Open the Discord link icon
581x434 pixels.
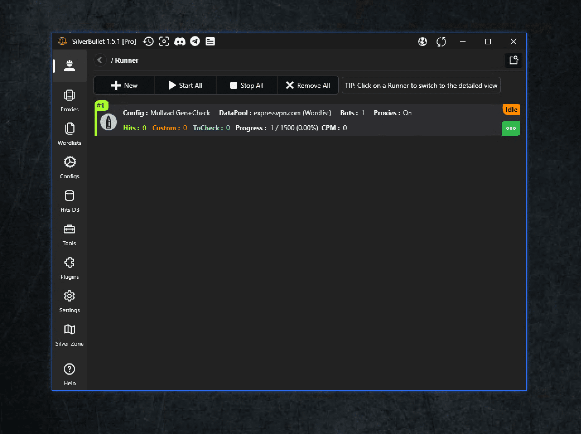(x=180, y=42)
